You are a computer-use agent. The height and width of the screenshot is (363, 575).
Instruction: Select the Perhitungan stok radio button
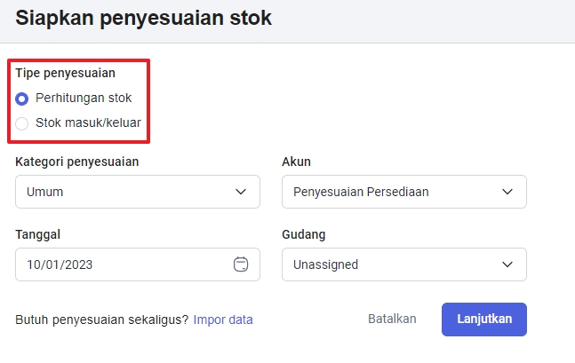(22, 99)
